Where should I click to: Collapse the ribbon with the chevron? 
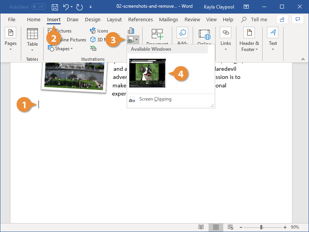[x=303, y=59]
